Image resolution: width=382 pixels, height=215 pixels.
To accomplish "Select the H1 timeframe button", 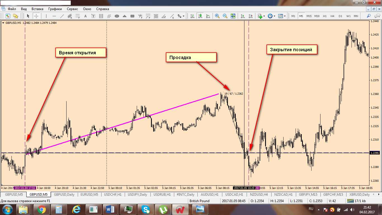I will point(325,16).
